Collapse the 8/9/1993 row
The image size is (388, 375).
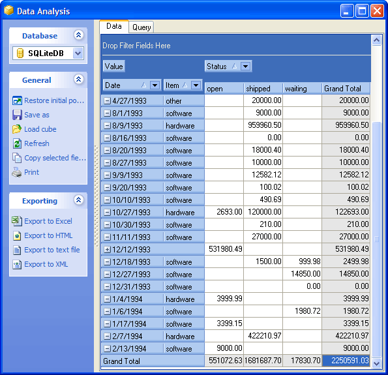coord(107,125)
